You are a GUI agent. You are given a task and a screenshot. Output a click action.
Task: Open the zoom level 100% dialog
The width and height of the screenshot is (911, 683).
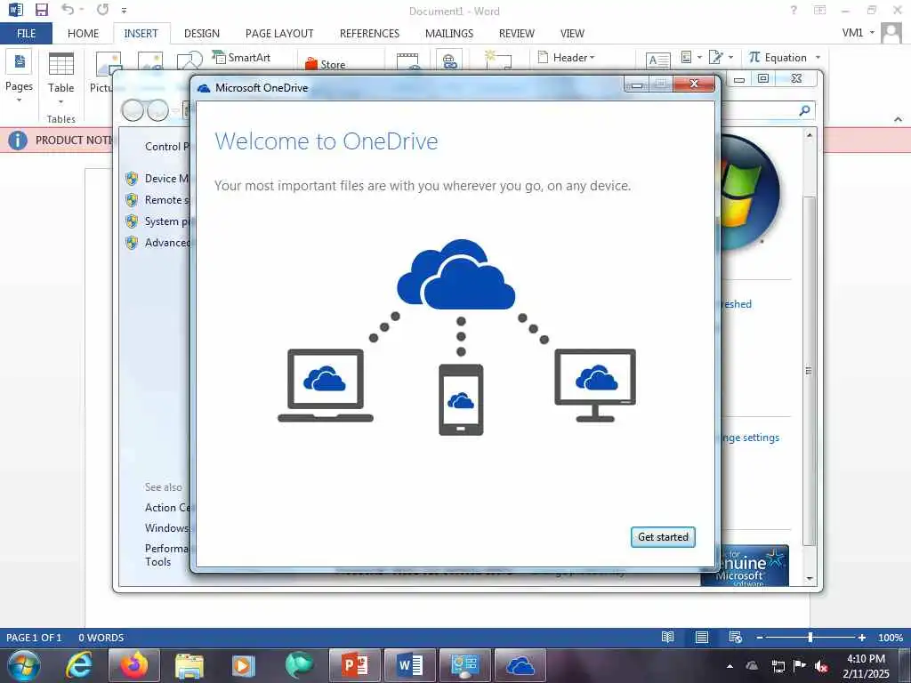coord(890,638)
